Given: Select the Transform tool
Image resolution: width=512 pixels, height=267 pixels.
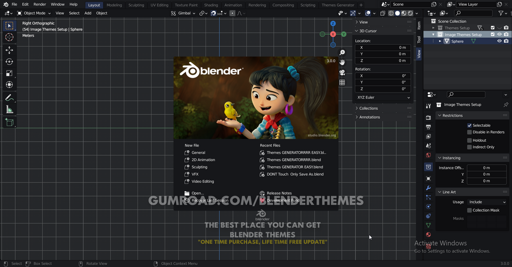Looking at the screenshot, I should (x=9, y=85).
